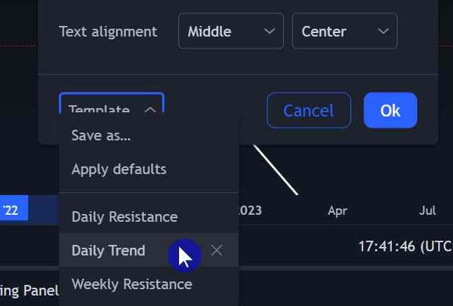
Task: Click the chevron arrow in the Center box
Action: coord(383,31)
